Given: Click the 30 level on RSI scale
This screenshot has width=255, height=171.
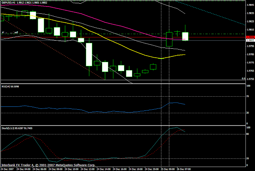Looking at the screenshot, I should tap(248, 113).
